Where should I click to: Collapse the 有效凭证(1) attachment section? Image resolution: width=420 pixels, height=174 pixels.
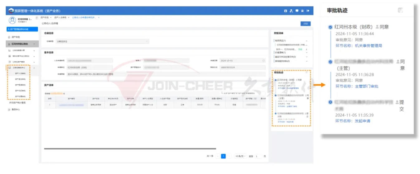pos(307,41)
